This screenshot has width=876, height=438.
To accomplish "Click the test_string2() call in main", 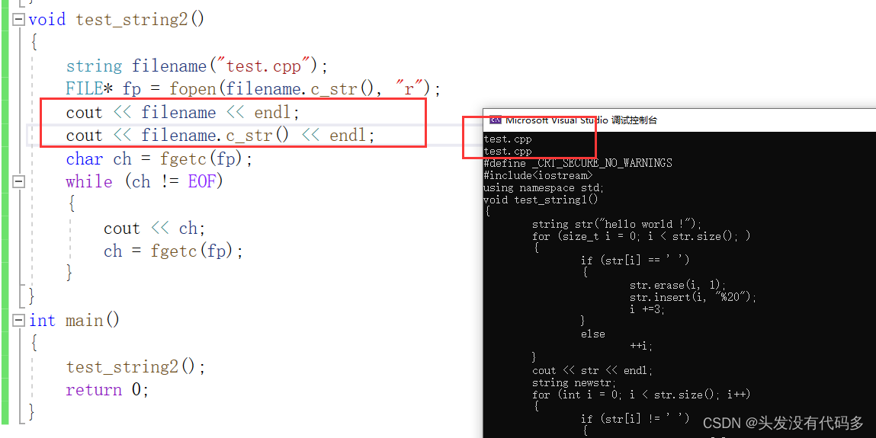I will tap(136, 366).
